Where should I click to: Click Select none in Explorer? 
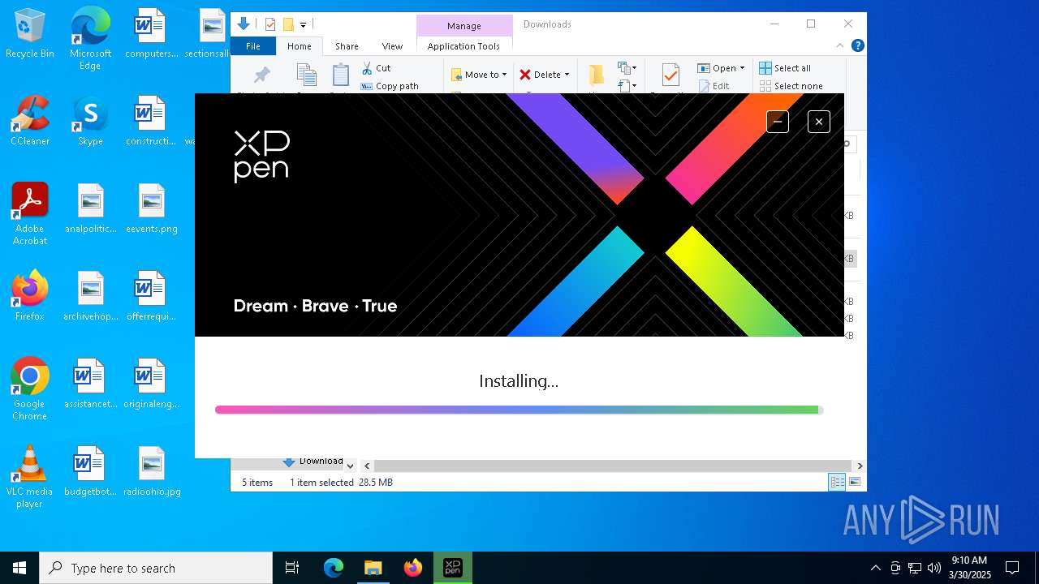[791, 86]
